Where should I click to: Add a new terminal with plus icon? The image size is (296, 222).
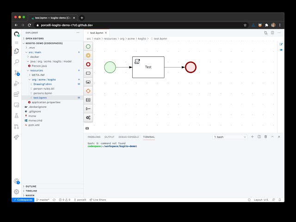252,137
